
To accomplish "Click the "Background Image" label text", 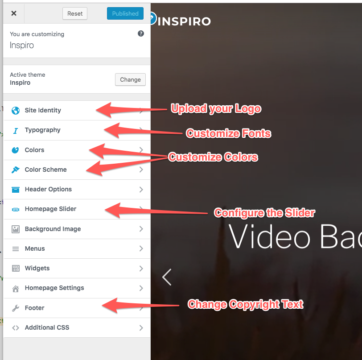I will coord(53,229).
